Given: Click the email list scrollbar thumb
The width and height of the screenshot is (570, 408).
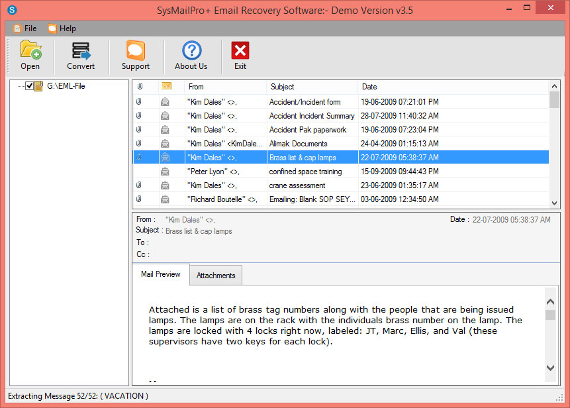Looking at the screenshot, I should point(554,99).
